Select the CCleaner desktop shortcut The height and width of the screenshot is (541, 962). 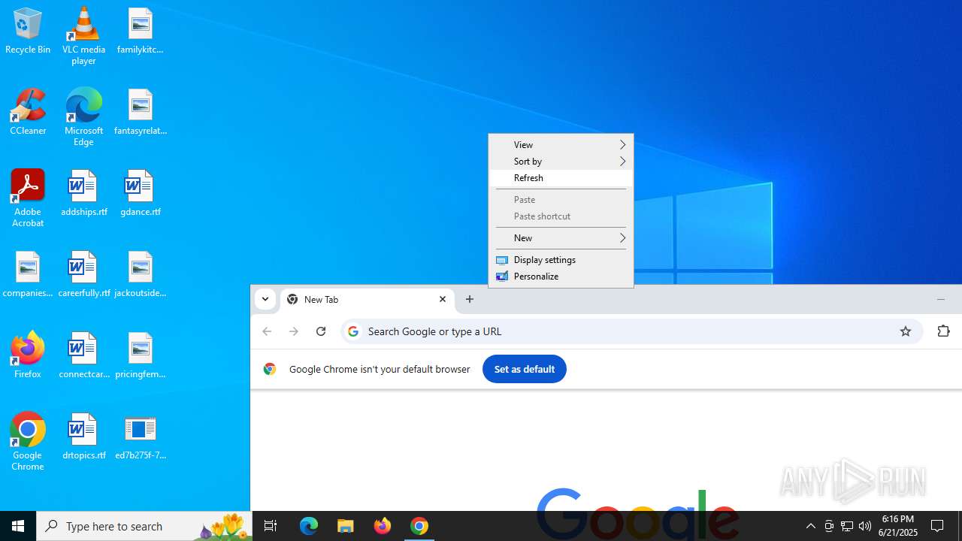click(x=28, y=112)
